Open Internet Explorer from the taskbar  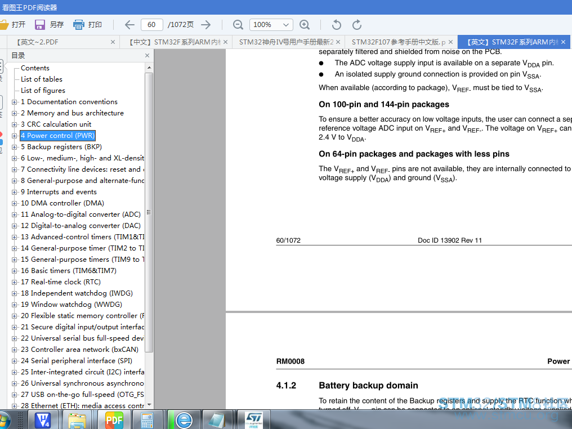[x=184, y=420]
